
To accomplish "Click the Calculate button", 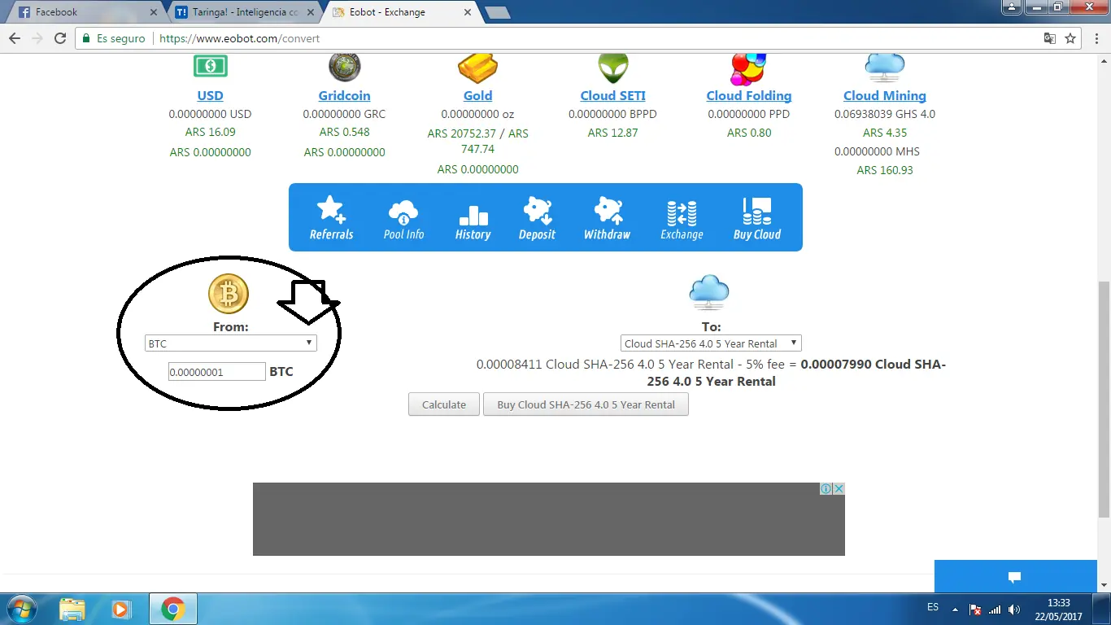I will [x=444, y=404].
